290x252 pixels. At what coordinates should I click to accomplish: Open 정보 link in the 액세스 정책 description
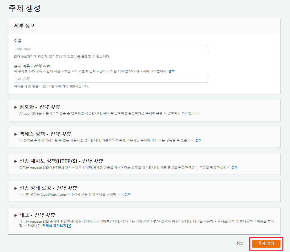pos(198,140)
